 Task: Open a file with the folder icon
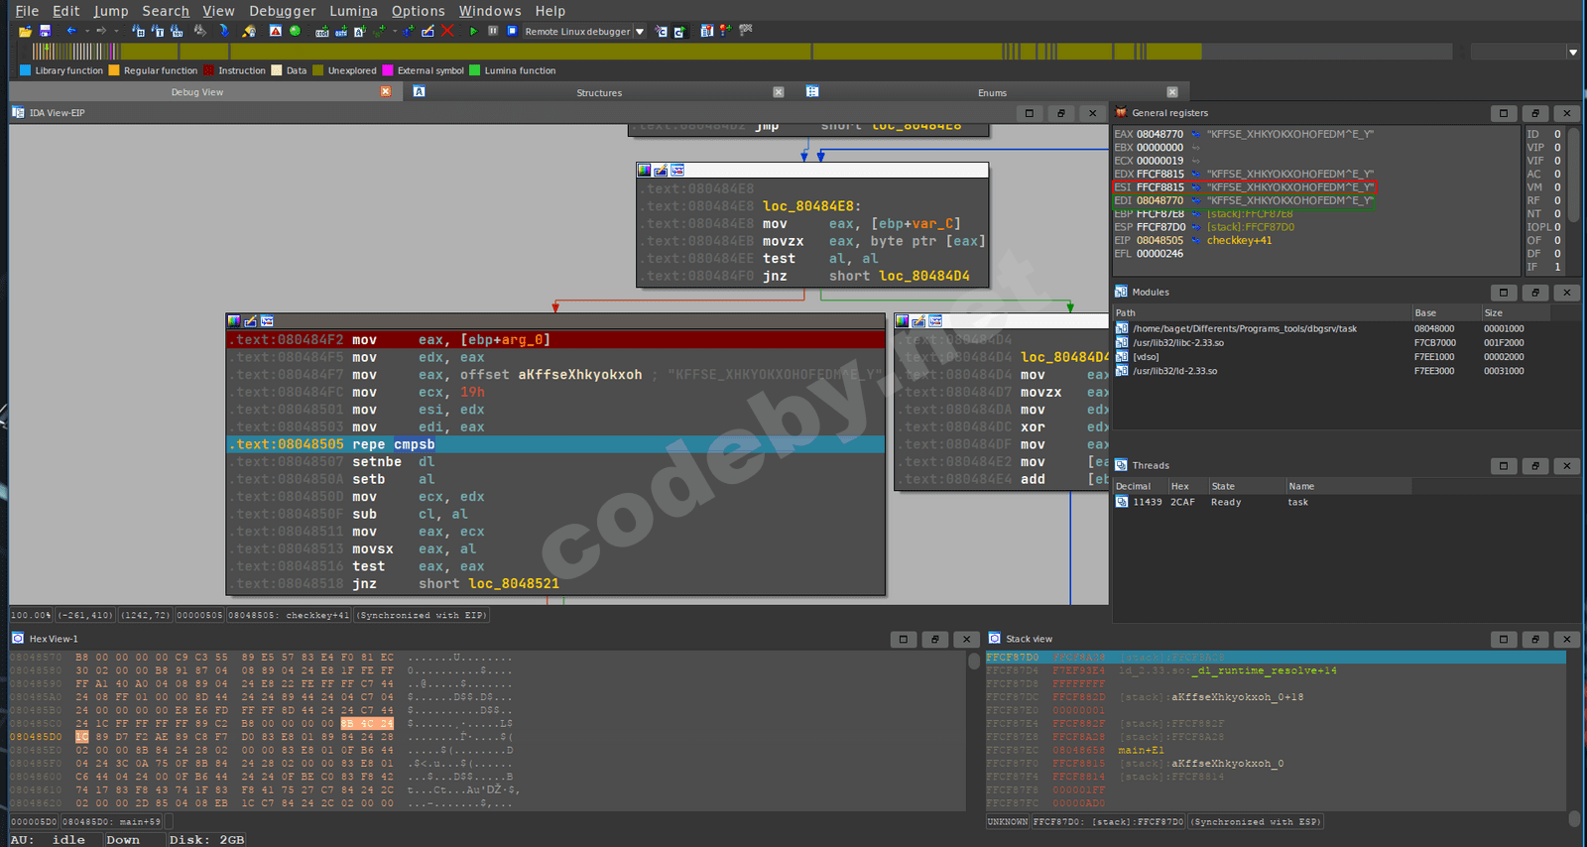25,32
